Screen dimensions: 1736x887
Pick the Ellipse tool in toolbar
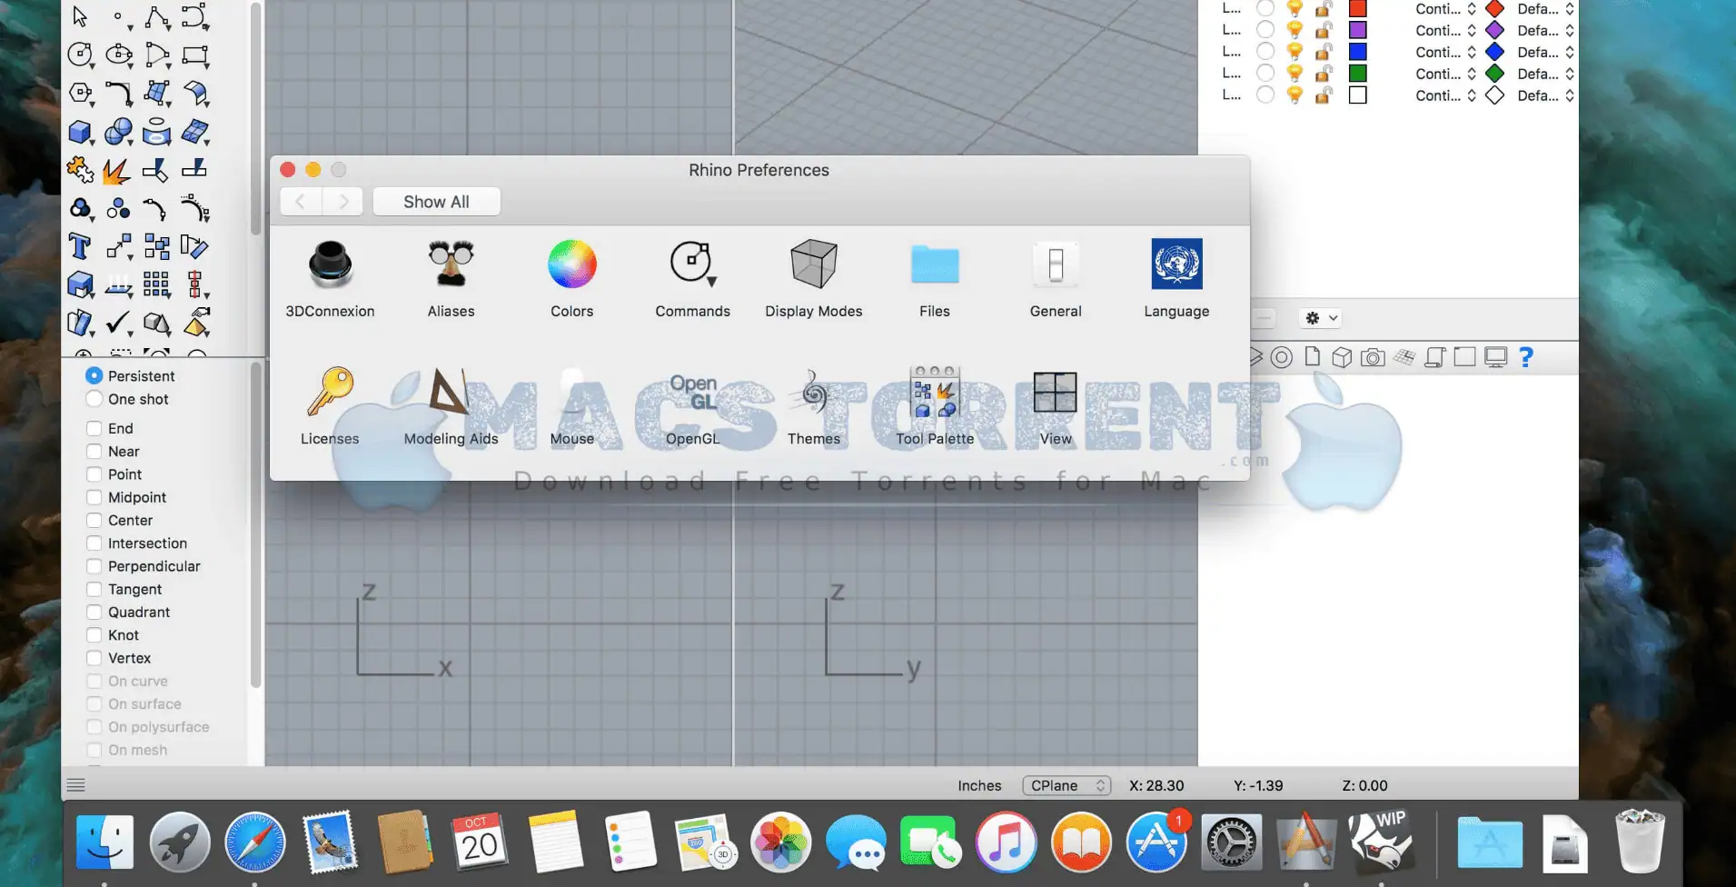pyautogui.click(x=119, y=55)
